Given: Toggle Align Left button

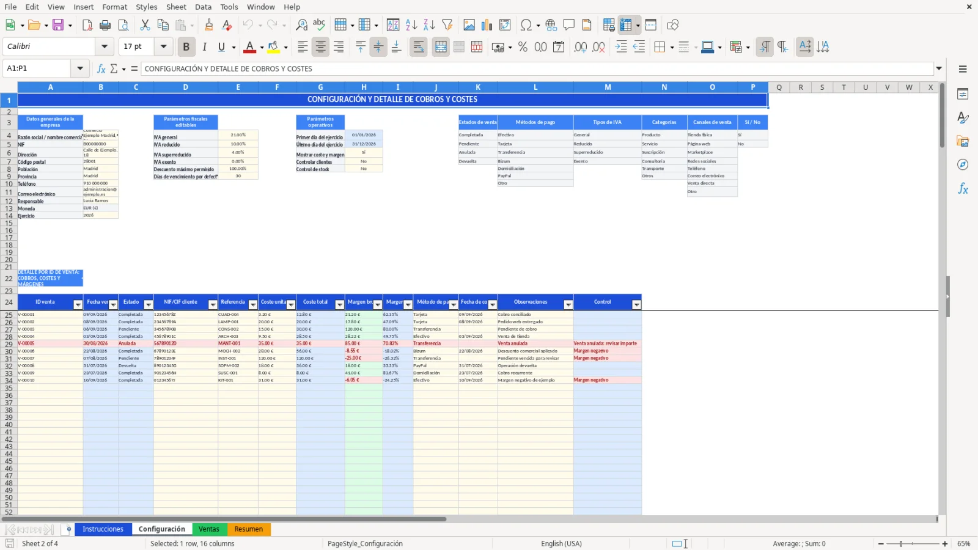Looking at the screenshot, I should (303, 46).
